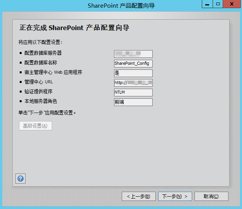The height and width of the screenshot is (209, 242).
Task: Click the central administration URL http:// field
Action: [133, 83]
